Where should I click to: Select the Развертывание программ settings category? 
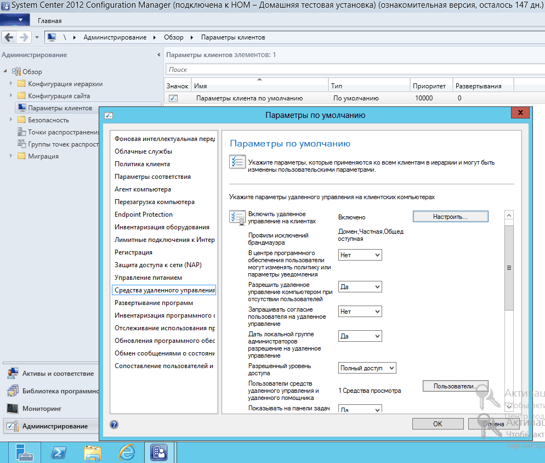pos(164,303)
